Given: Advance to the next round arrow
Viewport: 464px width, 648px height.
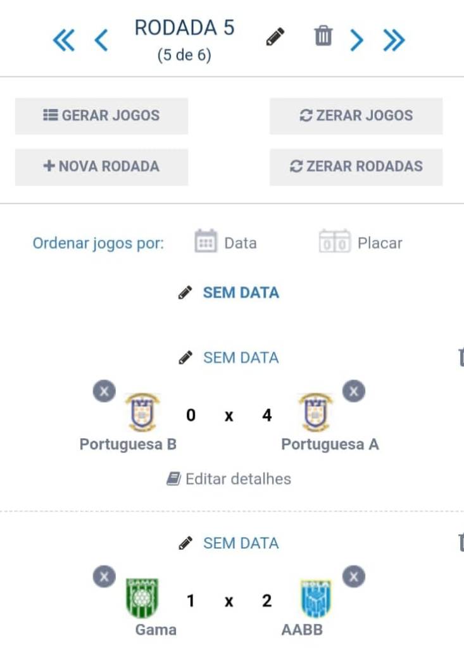Looking at the screenshot, I should tap(357, 41).
